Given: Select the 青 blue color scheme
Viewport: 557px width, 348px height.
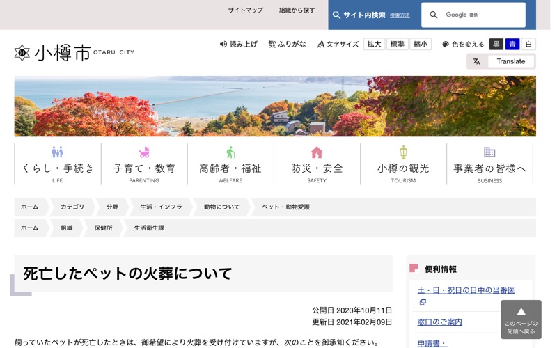Looking at the screenshot, I should 512,44.
